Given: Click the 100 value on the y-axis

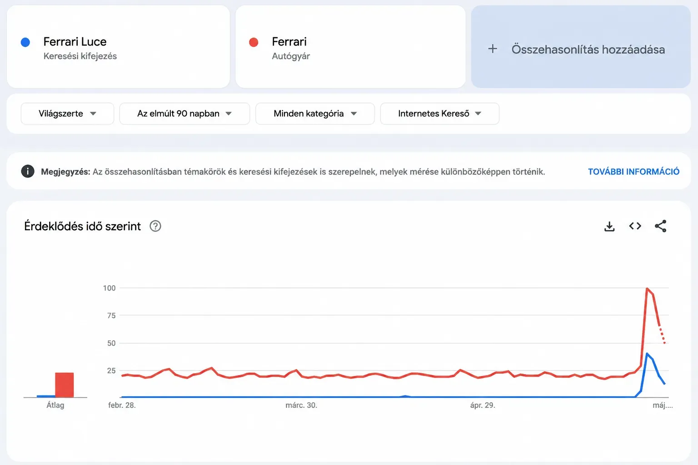Looking at the screenshot, I should [109, 288].
